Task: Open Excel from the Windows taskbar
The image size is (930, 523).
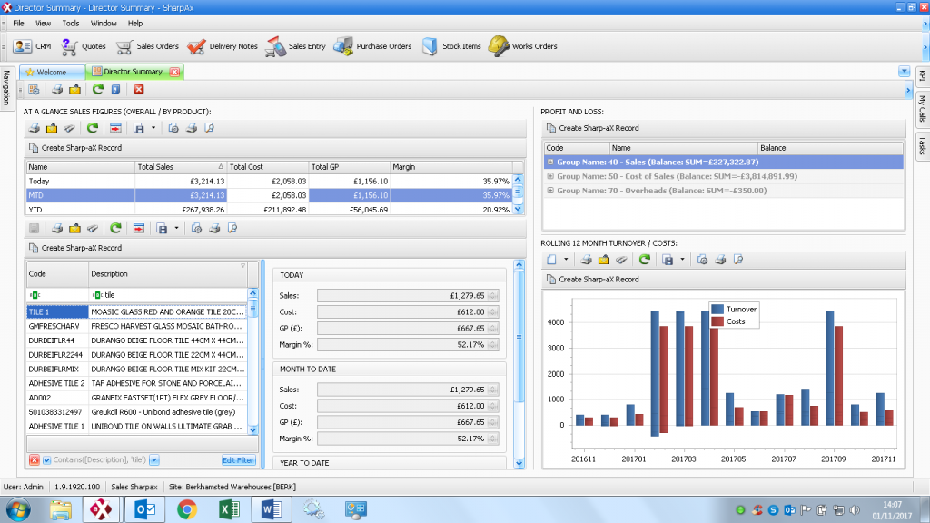Action: tap(229, 509)
